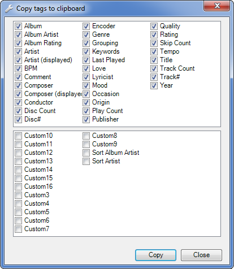Click the Copy button
234x269 pixels.
point(155,255)
